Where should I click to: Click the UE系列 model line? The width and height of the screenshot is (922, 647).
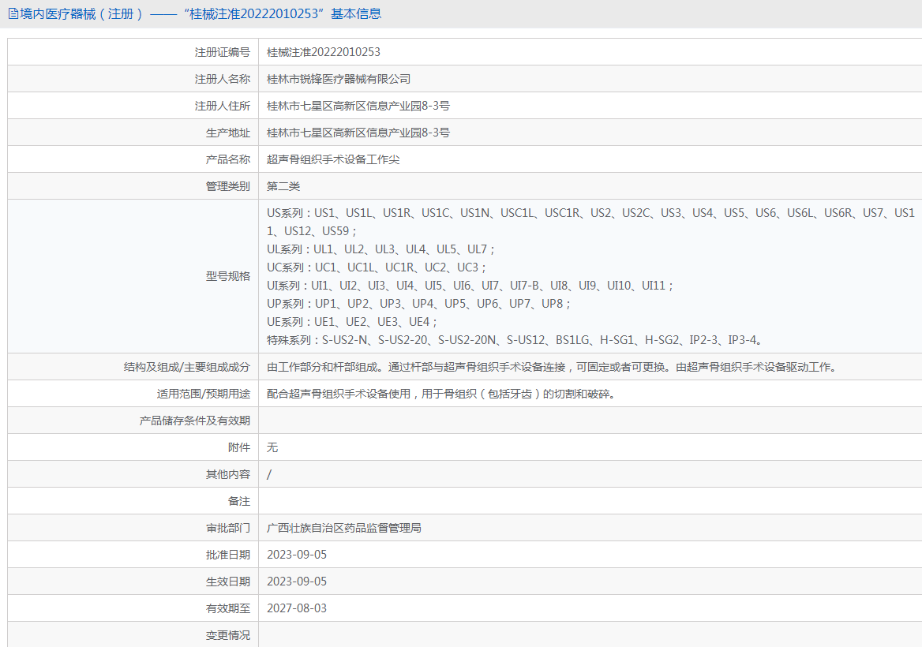[352, 322]
